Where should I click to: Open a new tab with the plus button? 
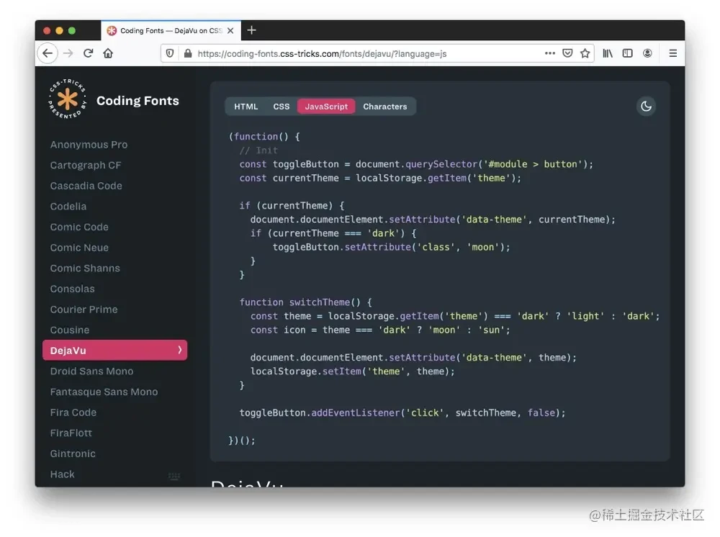click(x=251, y=30)
